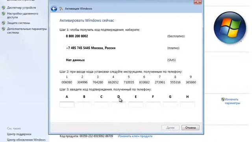Click Изменить ключ продукта link
The height and width of the screenshot is (142, 252).
click(x=135, y=136)
